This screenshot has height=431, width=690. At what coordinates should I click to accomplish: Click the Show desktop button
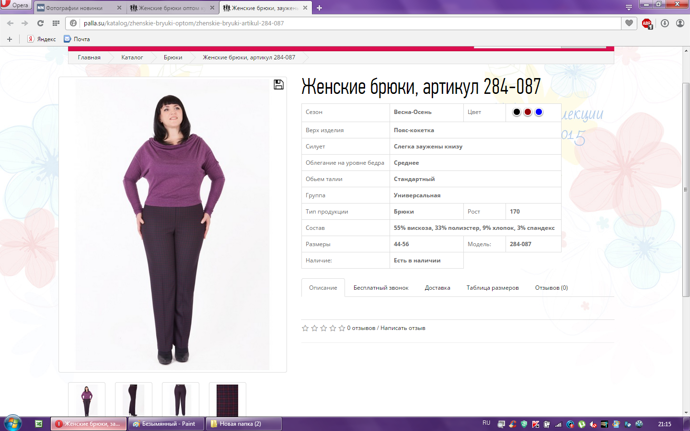[687, 424]
